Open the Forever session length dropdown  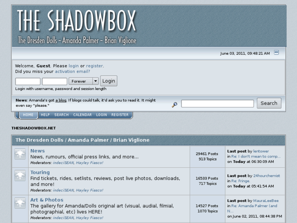[x=83, y=81]
